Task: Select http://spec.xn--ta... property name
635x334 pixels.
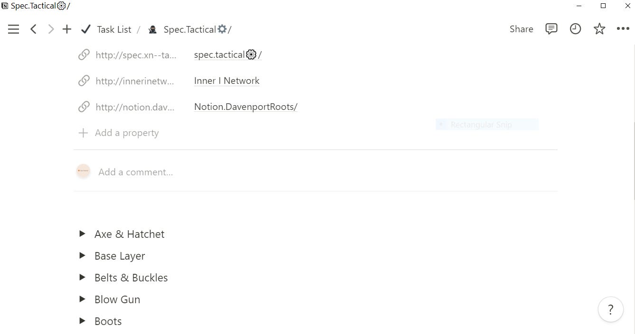Action: pos(136,55)
